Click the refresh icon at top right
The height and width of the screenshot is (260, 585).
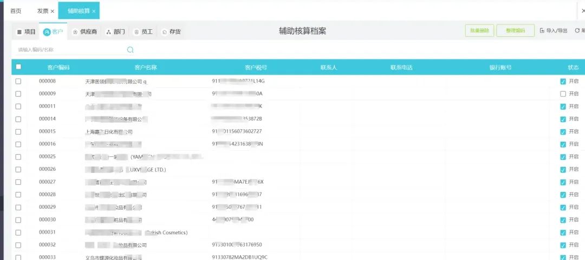577,31
